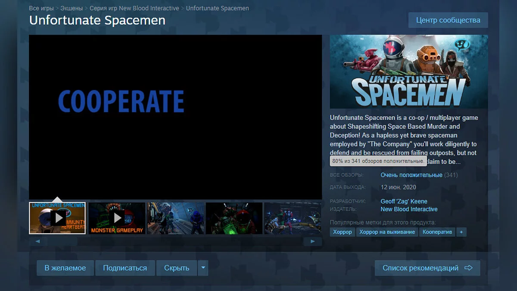Image resolution: width=517 pixels, height=291 pixels.
Task: Add game via 'В желаемое' button
Action: click(65, 268)
